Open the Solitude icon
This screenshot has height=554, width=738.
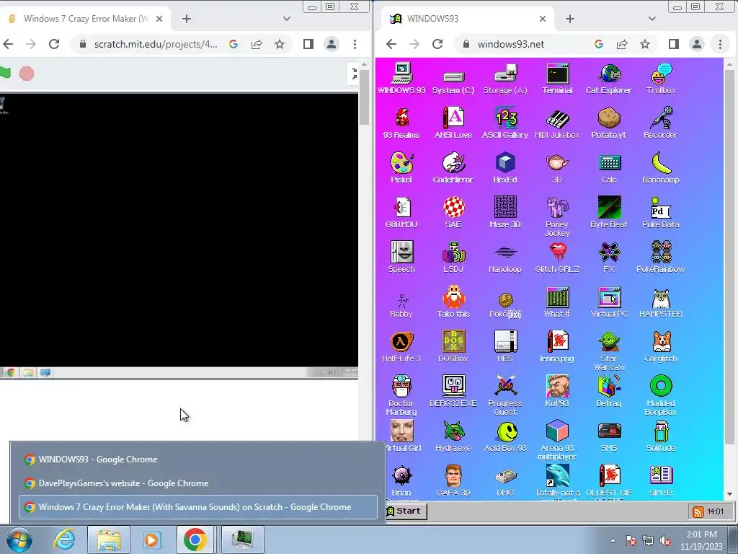point(661,436)
